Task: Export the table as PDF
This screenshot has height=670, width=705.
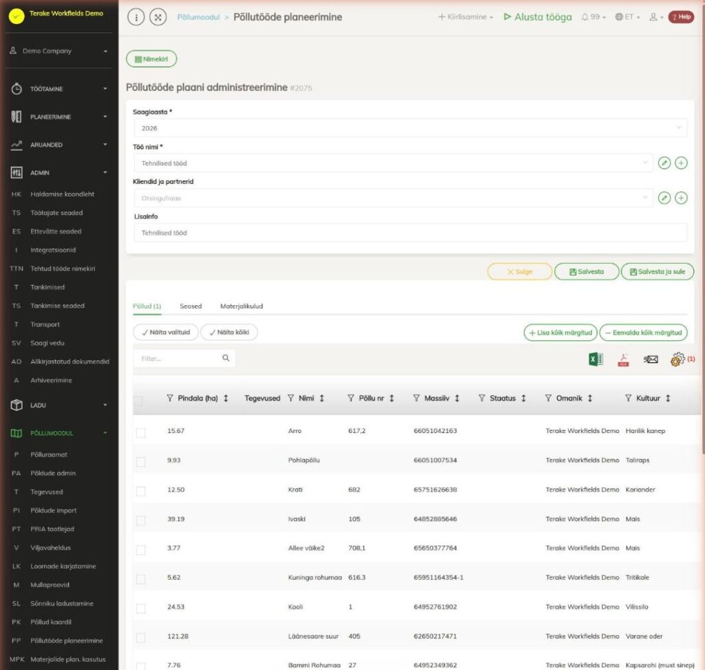Action: pyautogui.click(x=623, y=359)
